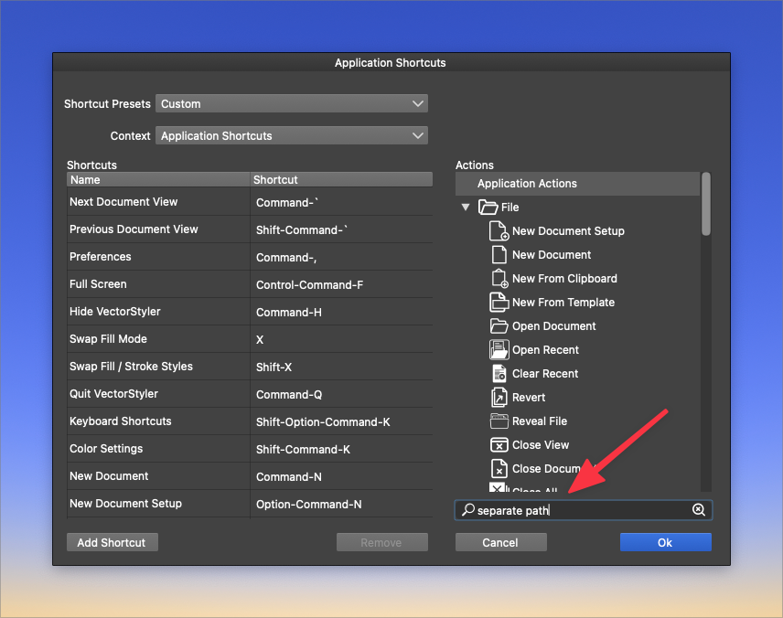
Task: Click the Reveal File icon
Action: pos(499,421)
